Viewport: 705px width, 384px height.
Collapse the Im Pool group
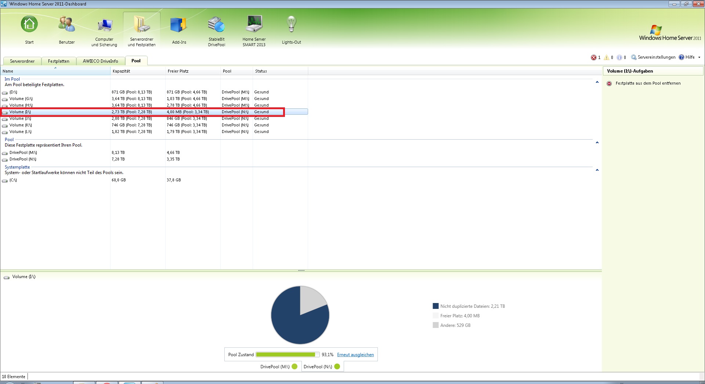tap(597, 82)
